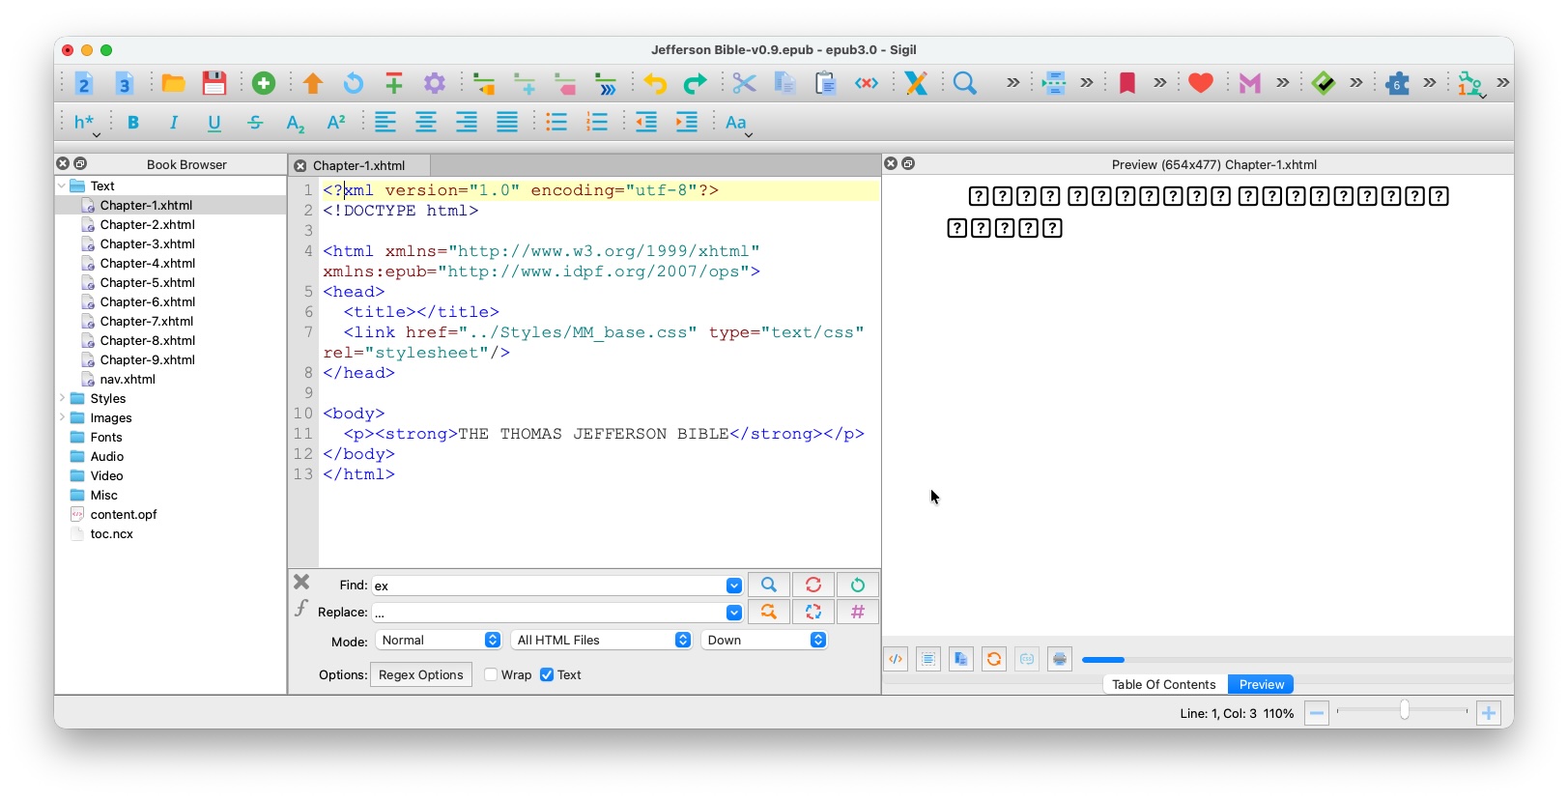Screen dimensions: 1568x800
Task: Apply superscript formatting
Action: click(336, 123)
